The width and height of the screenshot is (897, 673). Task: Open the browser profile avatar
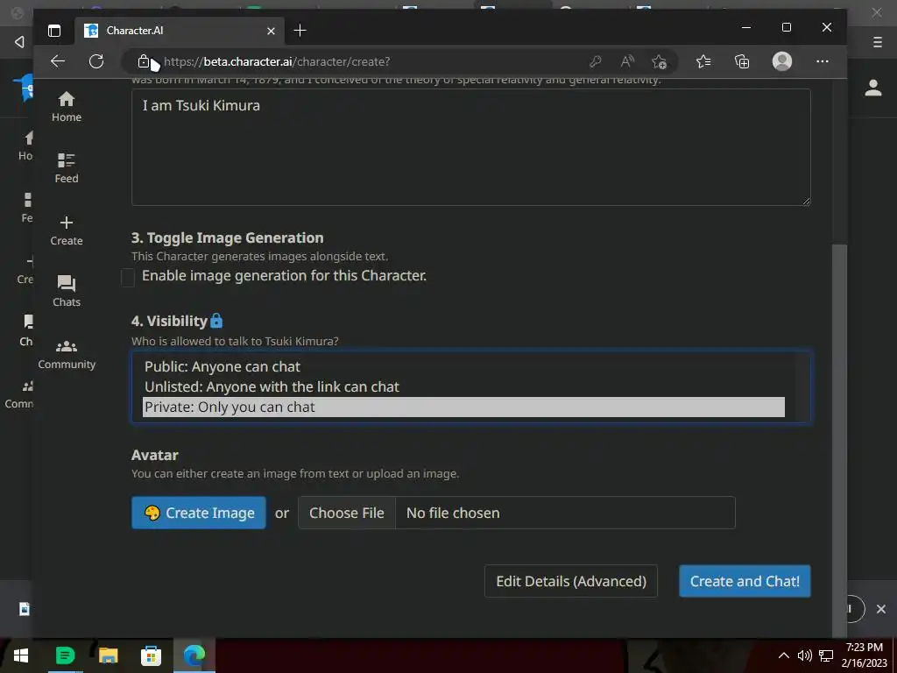tap(782, 61)
